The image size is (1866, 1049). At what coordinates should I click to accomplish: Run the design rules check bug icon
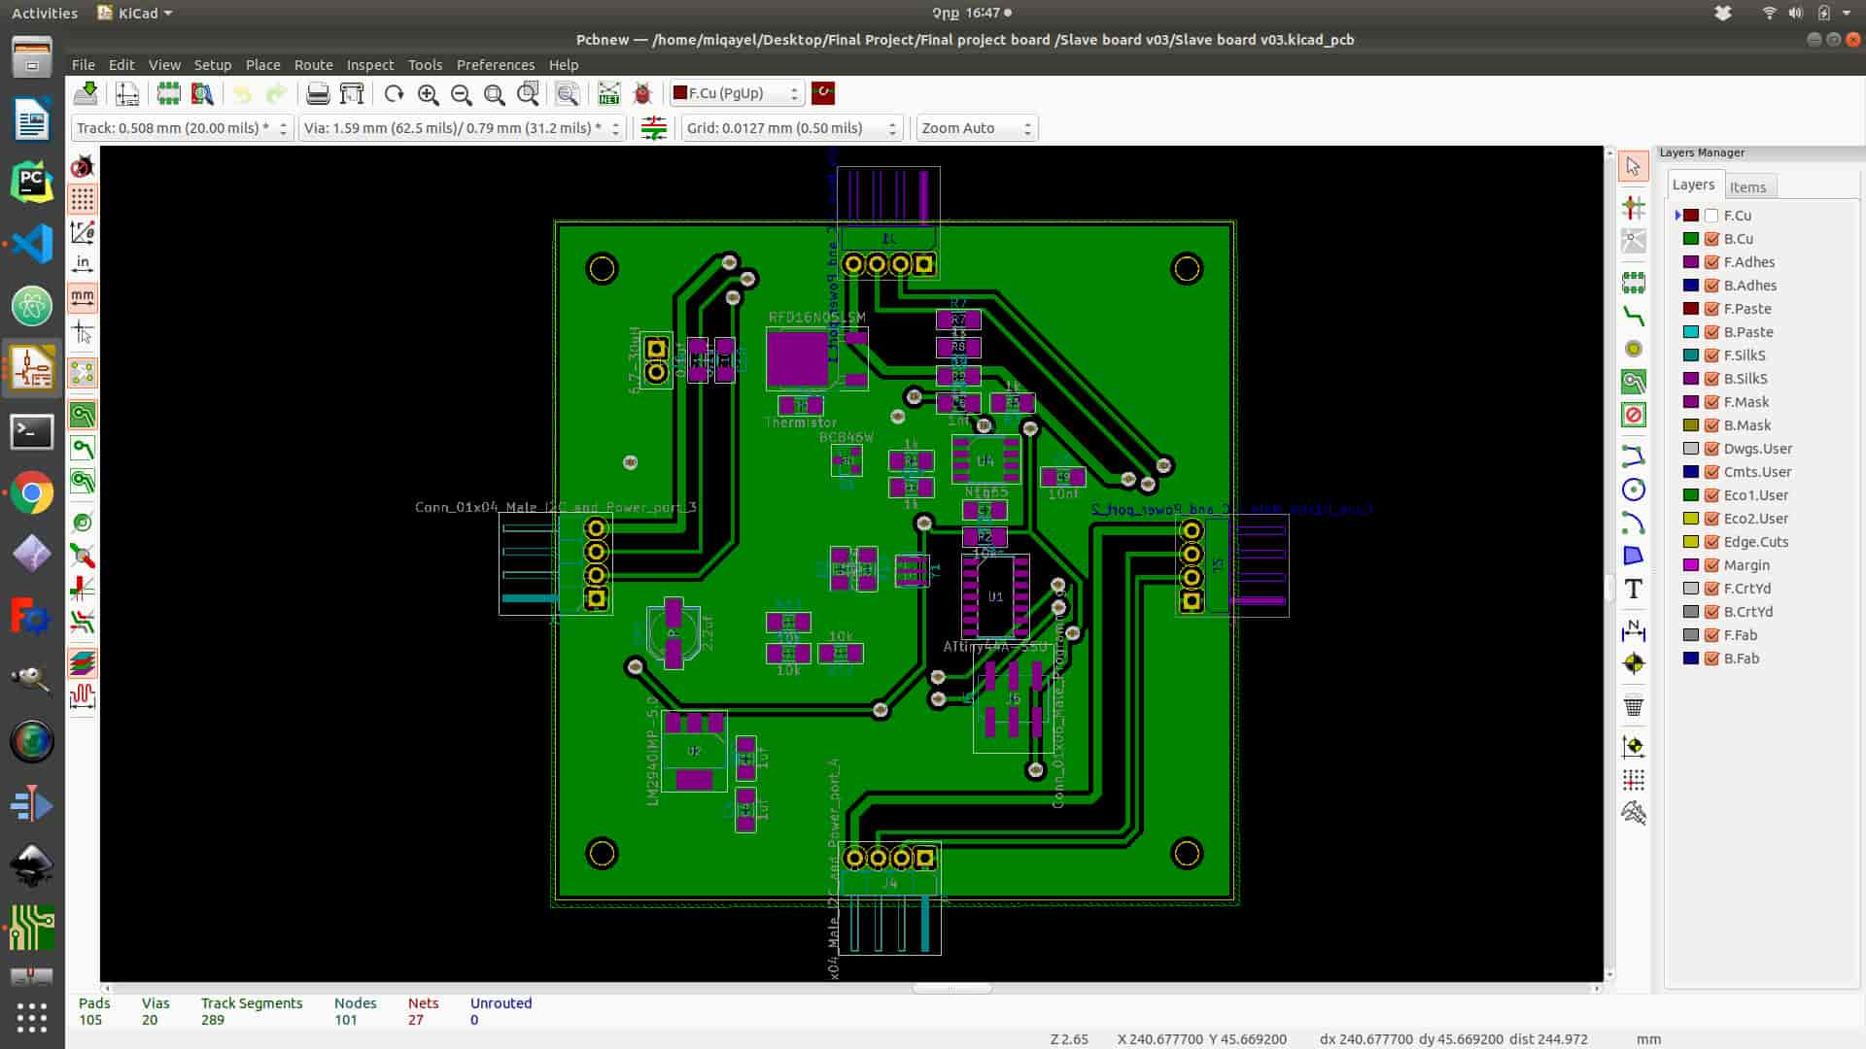tap(642, 93)
